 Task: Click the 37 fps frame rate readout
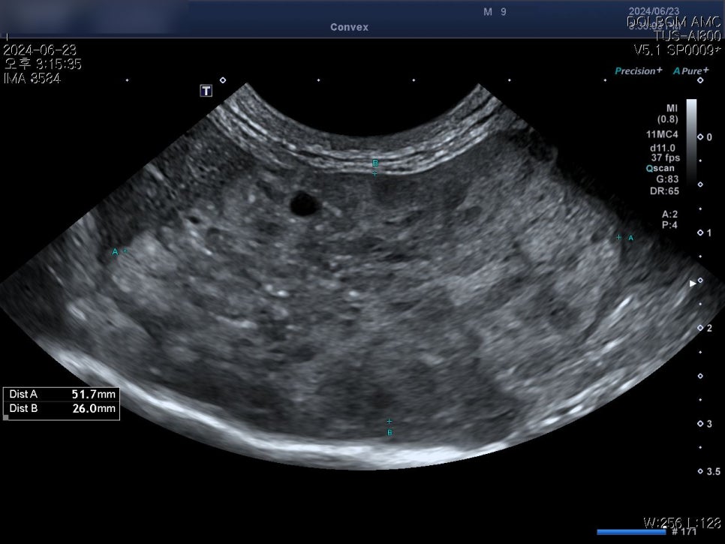click(666, 158)
